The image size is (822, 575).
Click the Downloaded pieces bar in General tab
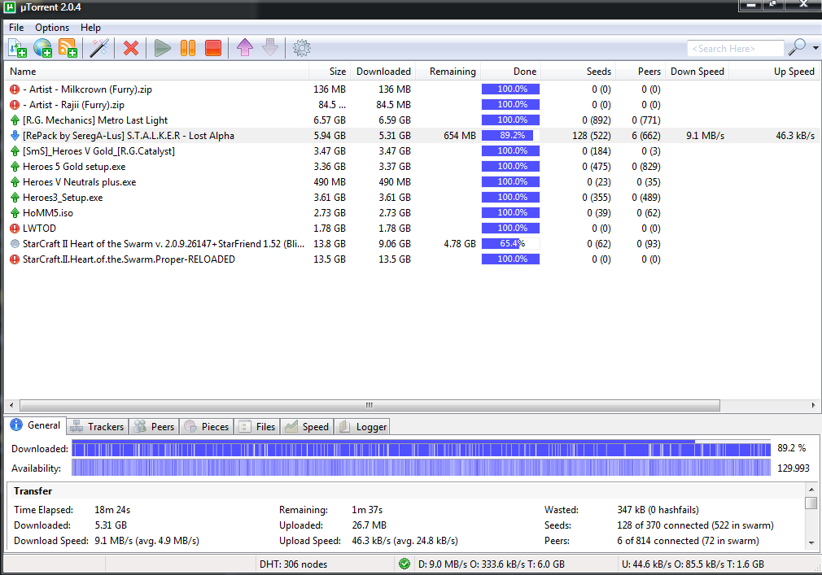(421, 449)
